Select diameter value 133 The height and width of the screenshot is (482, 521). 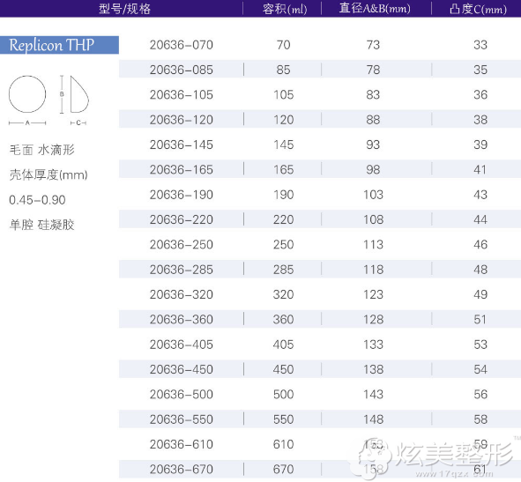tap(374, 345)
